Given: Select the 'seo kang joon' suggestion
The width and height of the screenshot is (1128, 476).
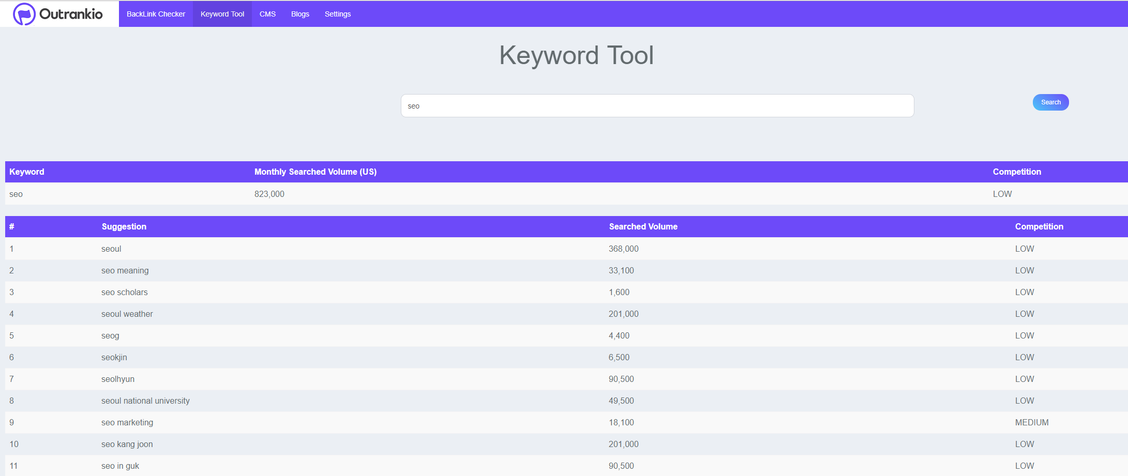Looking at the screenshot, I should point(127,444).
